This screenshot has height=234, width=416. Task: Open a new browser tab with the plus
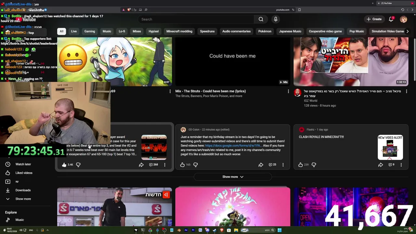[373, 3]
